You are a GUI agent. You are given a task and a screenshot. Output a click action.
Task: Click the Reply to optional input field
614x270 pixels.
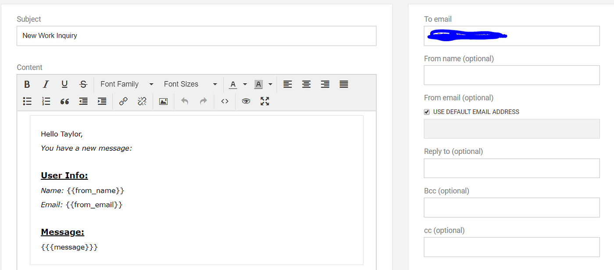(511, 168)
